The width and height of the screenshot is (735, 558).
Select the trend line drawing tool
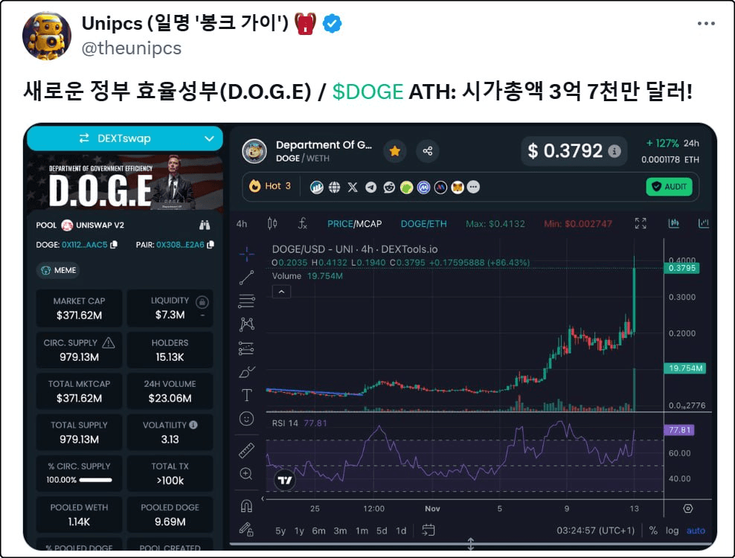click(x=246, y=278)
